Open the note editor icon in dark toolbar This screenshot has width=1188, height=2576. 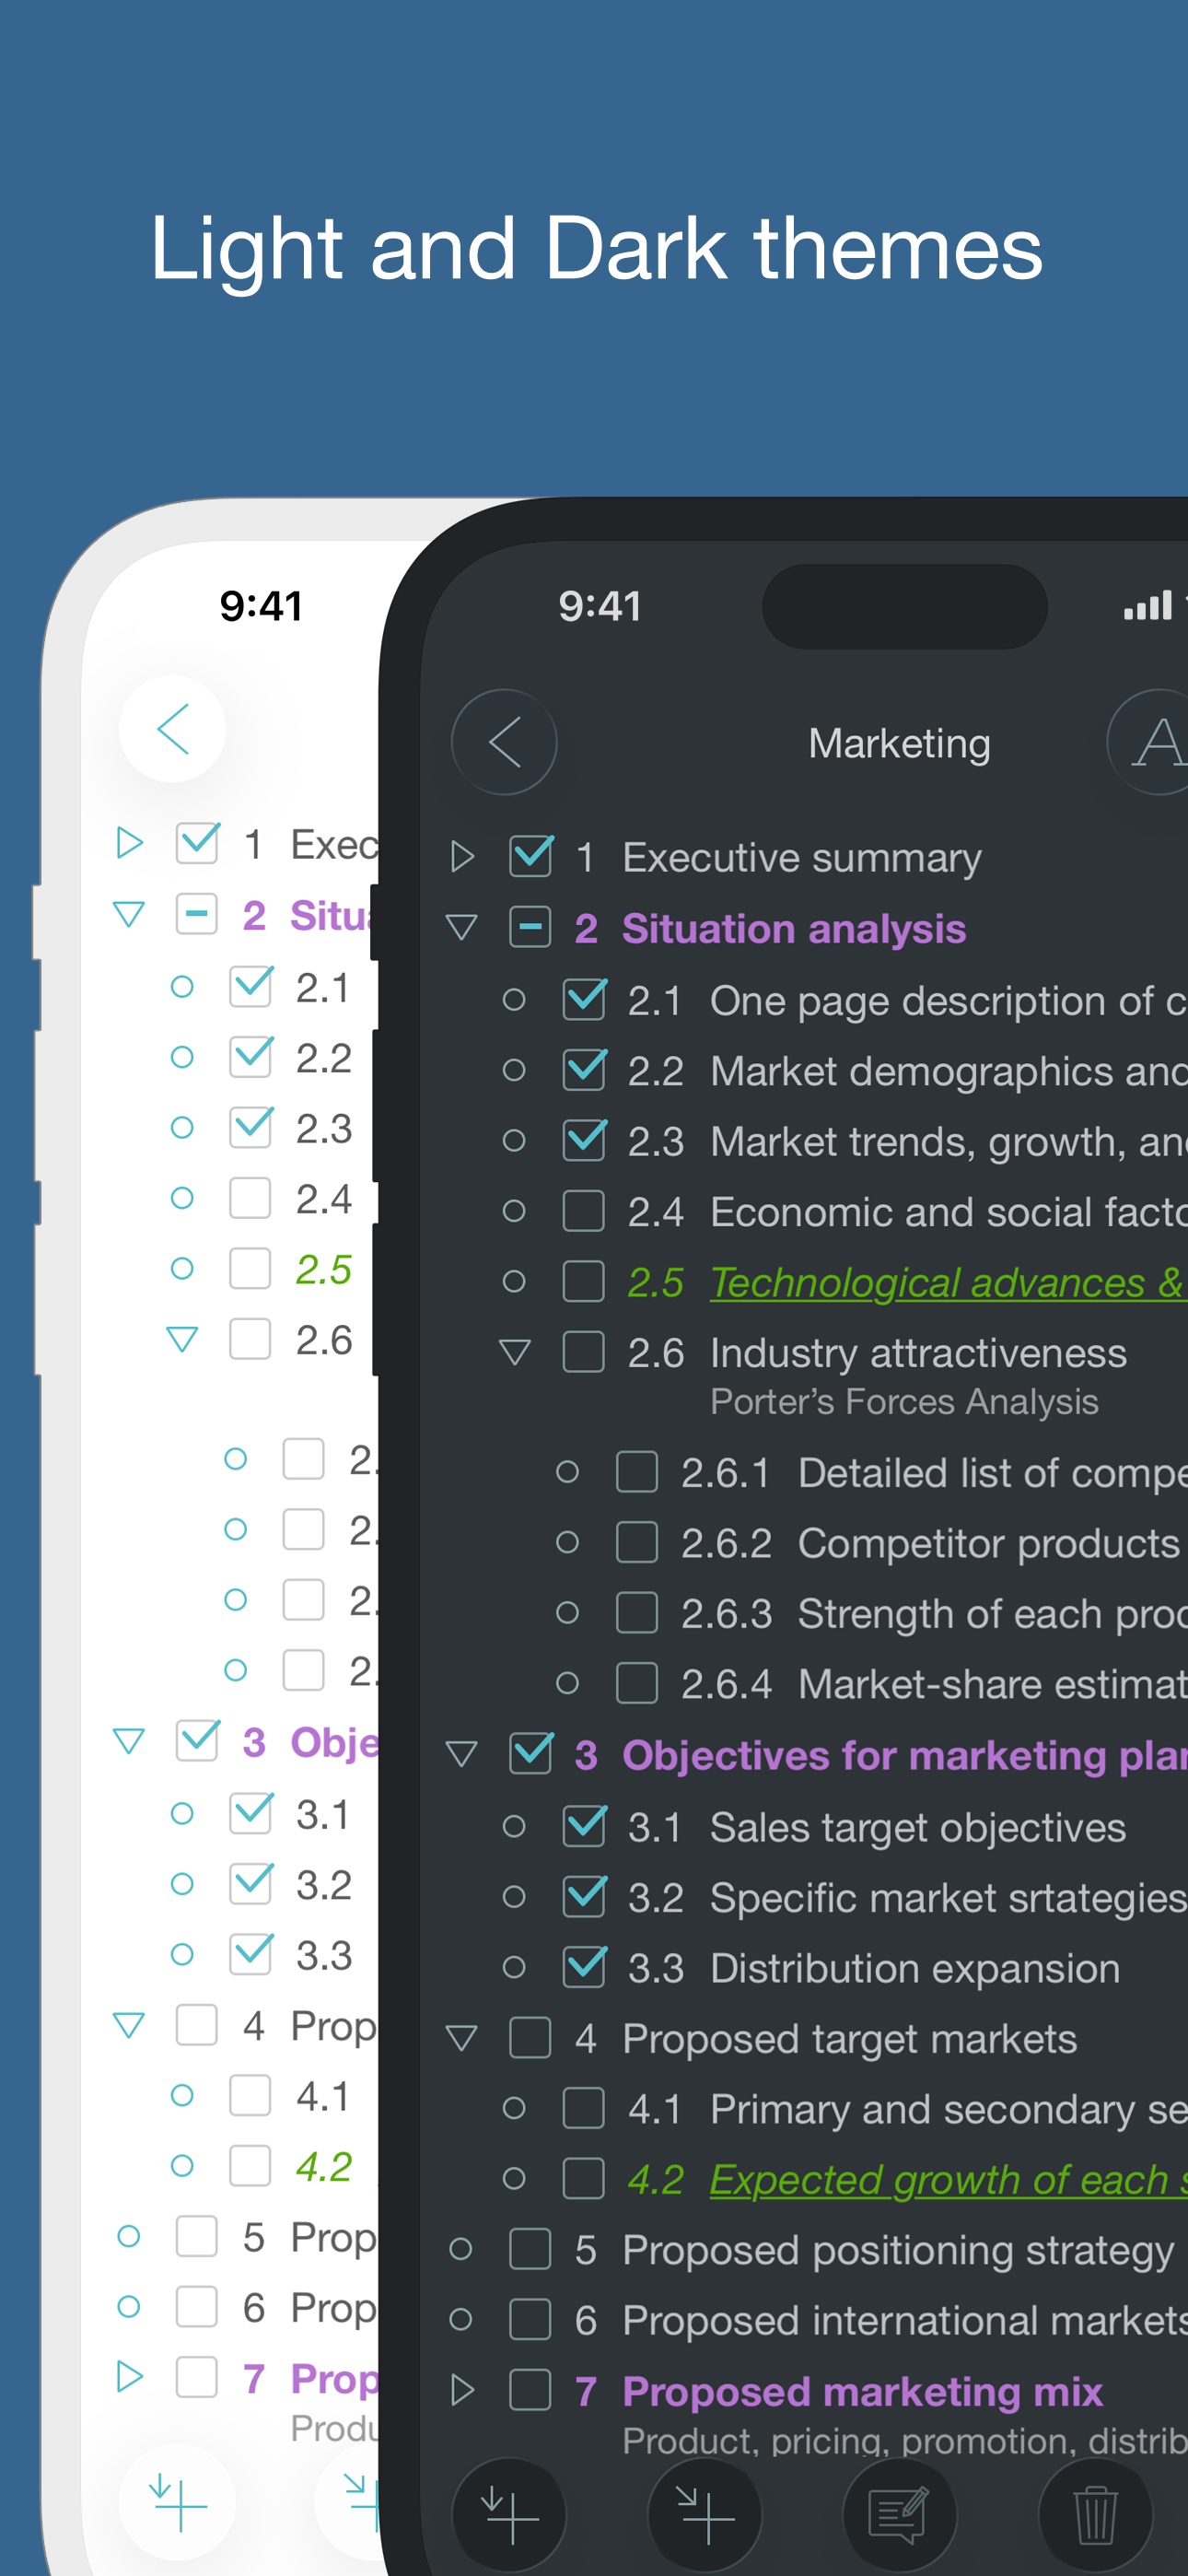click(x=900, y=2514)
